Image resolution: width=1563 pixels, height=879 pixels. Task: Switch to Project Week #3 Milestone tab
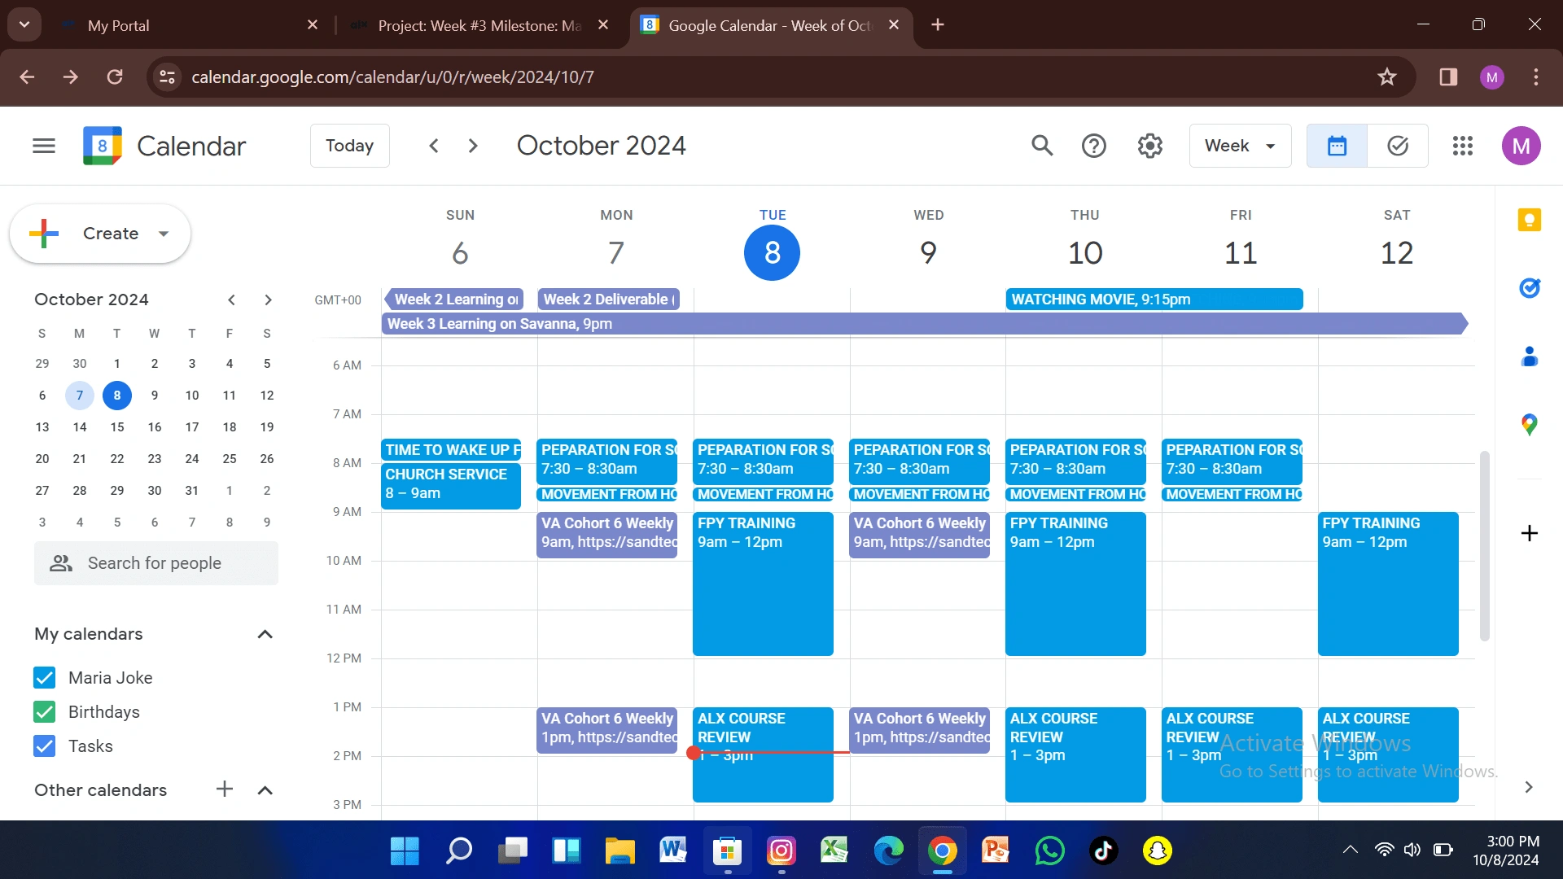point(479,25)
